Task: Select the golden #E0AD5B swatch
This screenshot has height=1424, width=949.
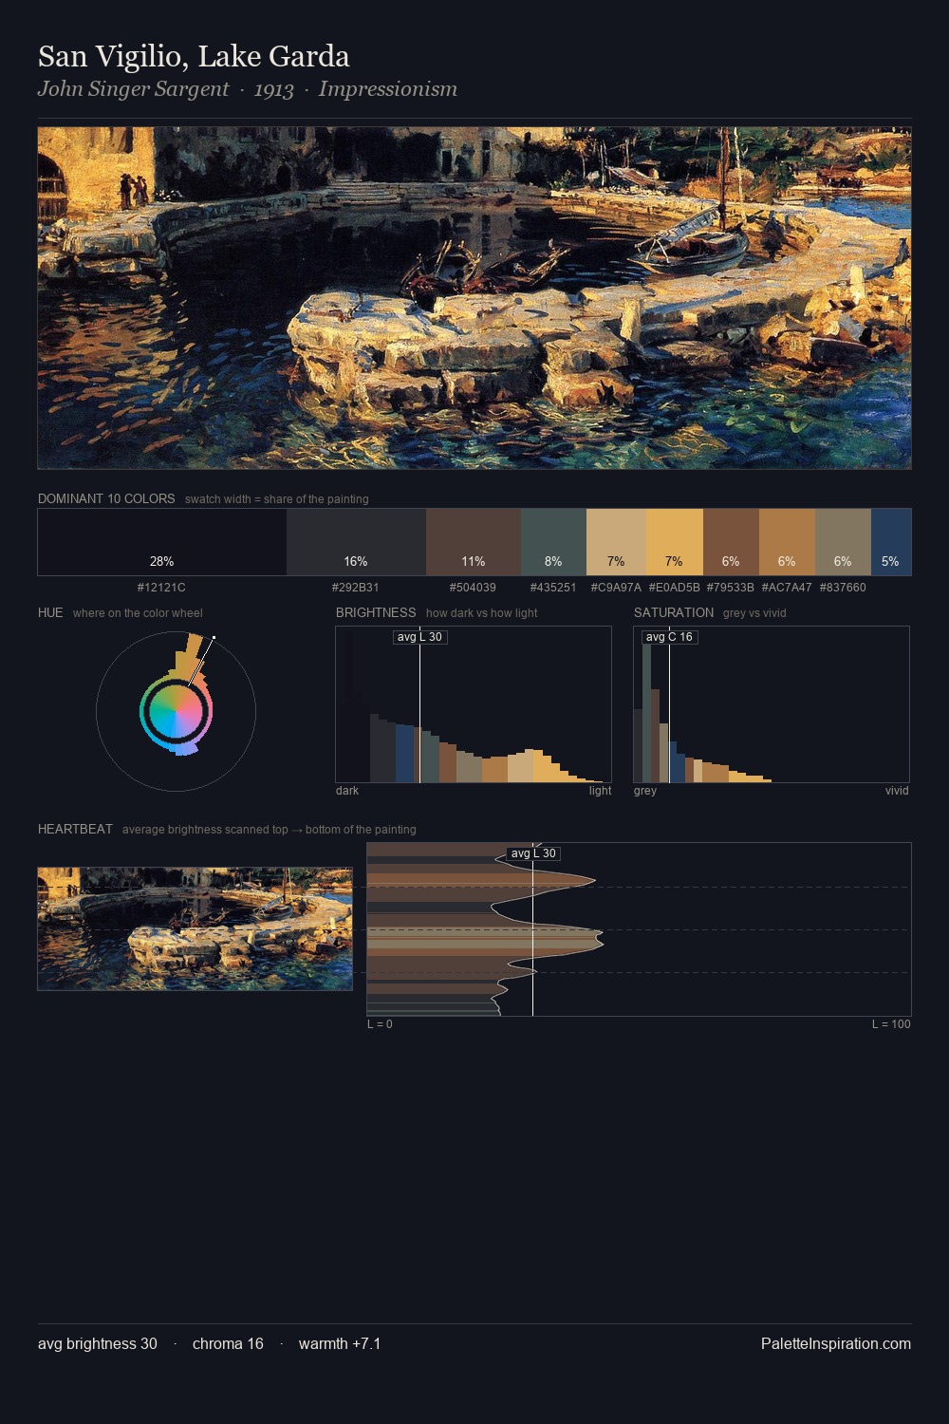Action: click(x=675, y=542)
